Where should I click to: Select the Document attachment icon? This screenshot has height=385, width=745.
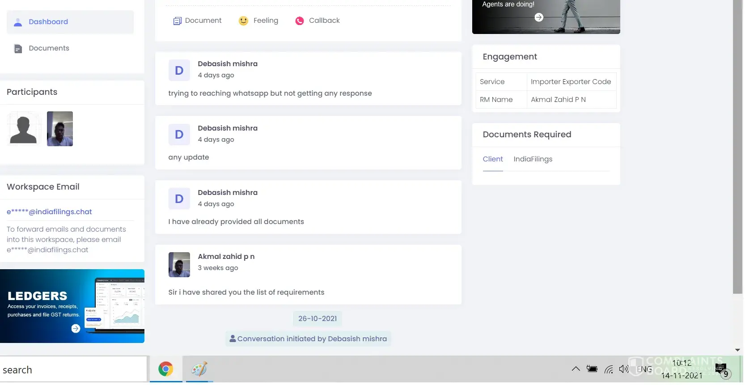pyautogui.click(x=178, y=21)
